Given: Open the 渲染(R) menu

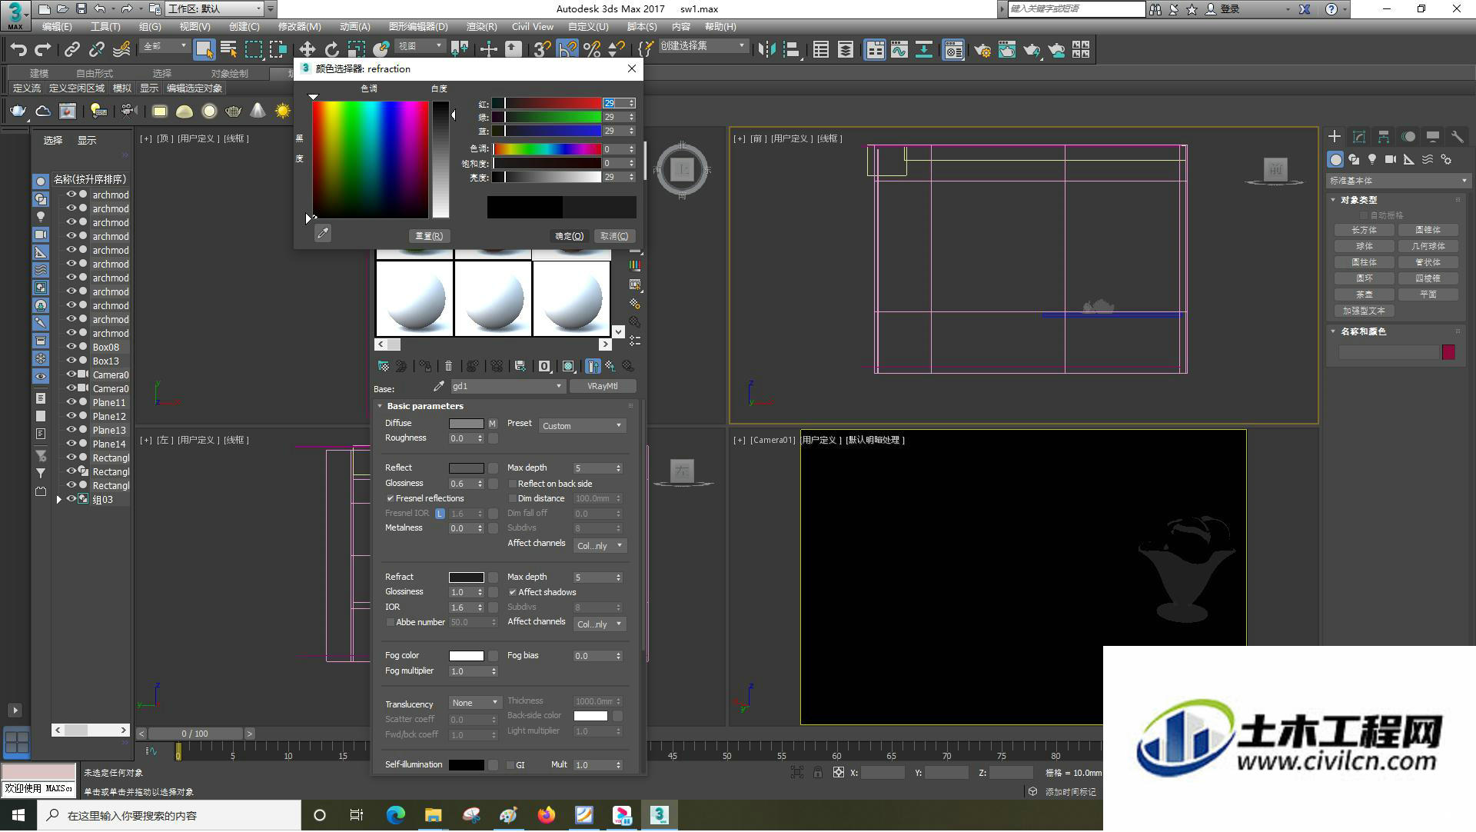Looking at the screenshot, I should pyautogui.click(x=481, y=26).
